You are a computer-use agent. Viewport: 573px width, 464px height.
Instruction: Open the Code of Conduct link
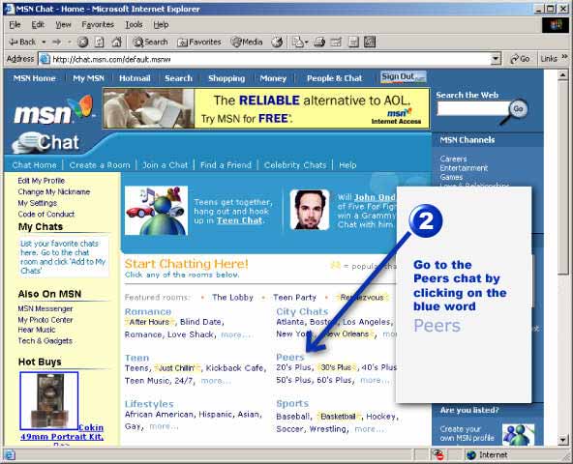[x=46, y=214]
